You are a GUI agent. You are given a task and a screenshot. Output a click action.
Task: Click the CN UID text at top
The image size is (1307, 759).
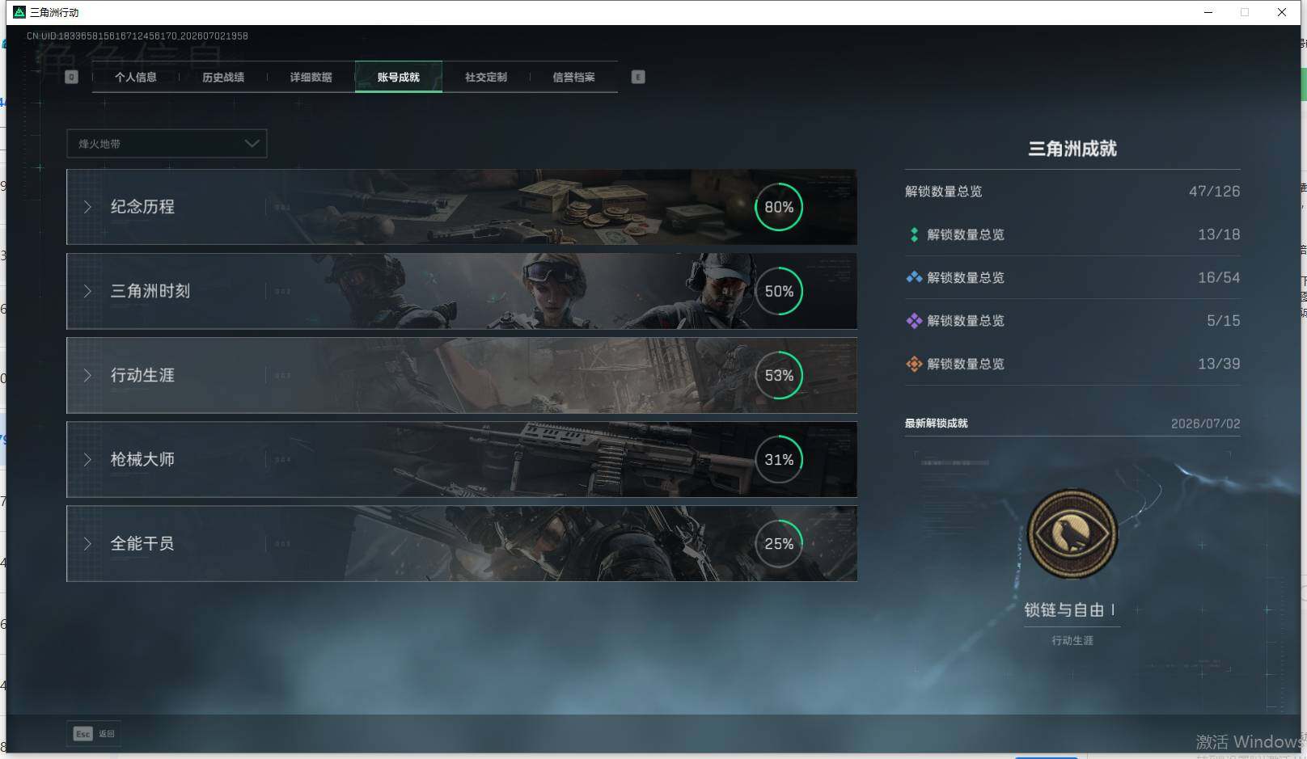137,36
